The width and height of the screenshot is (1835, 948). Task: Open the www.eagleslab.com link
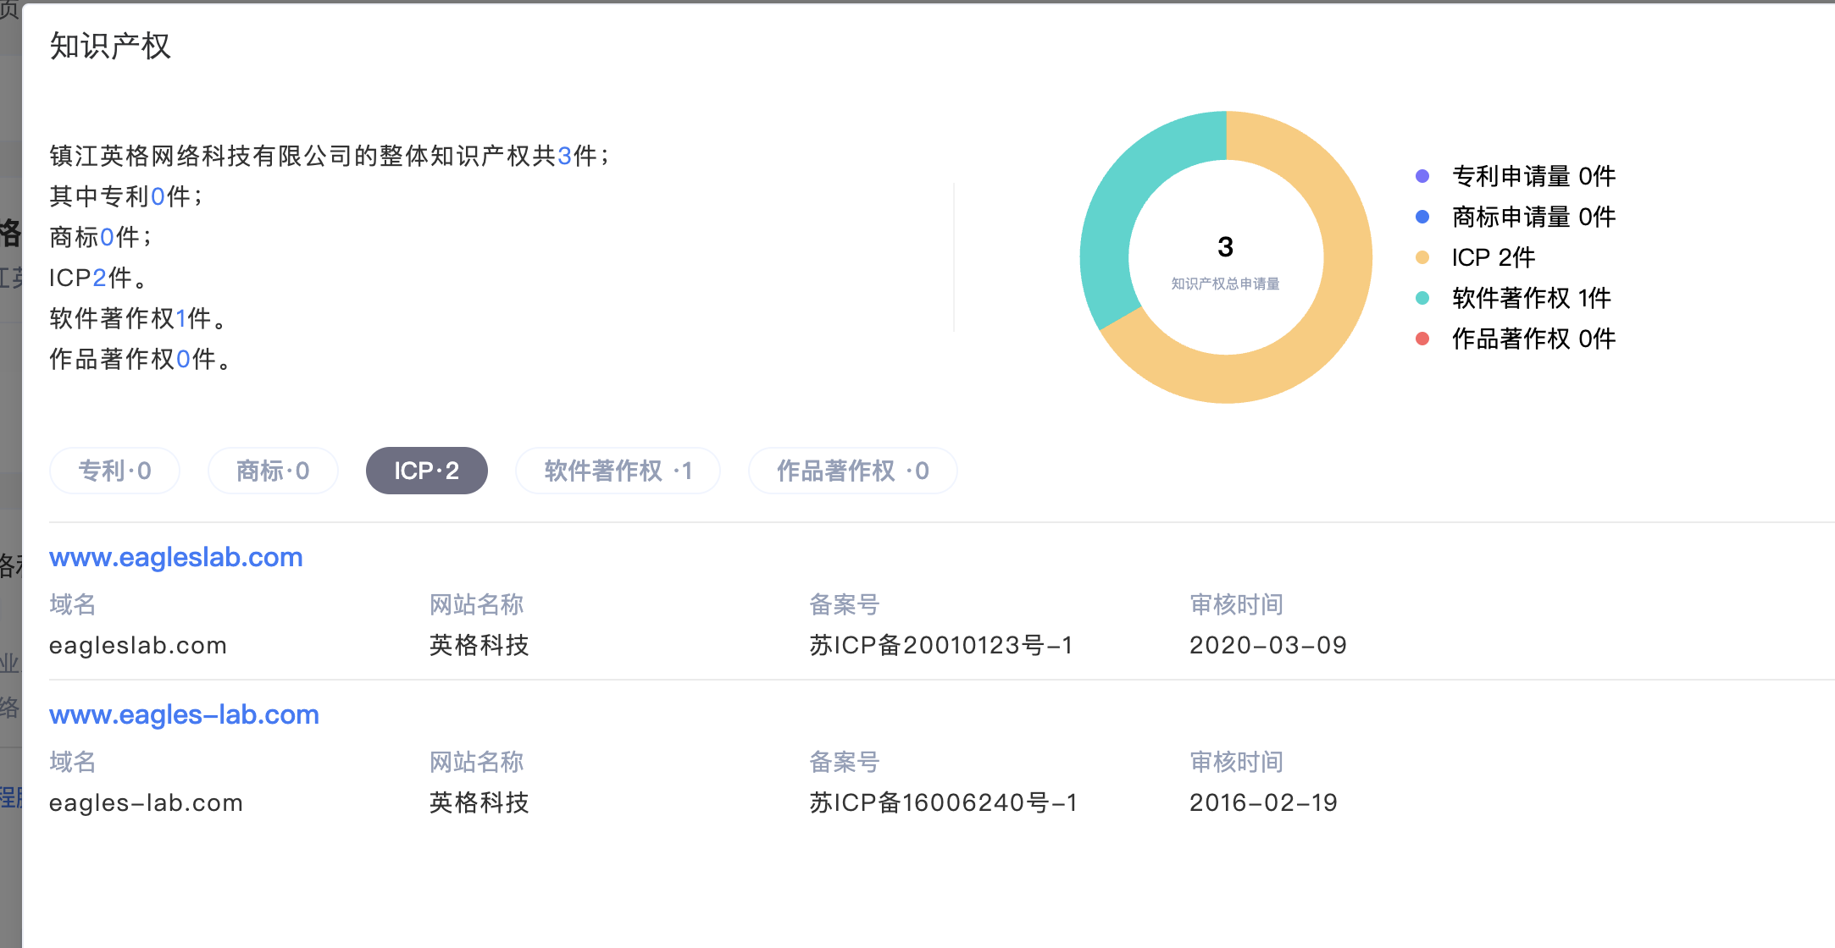pyautogui.click(x=175, y=557)
